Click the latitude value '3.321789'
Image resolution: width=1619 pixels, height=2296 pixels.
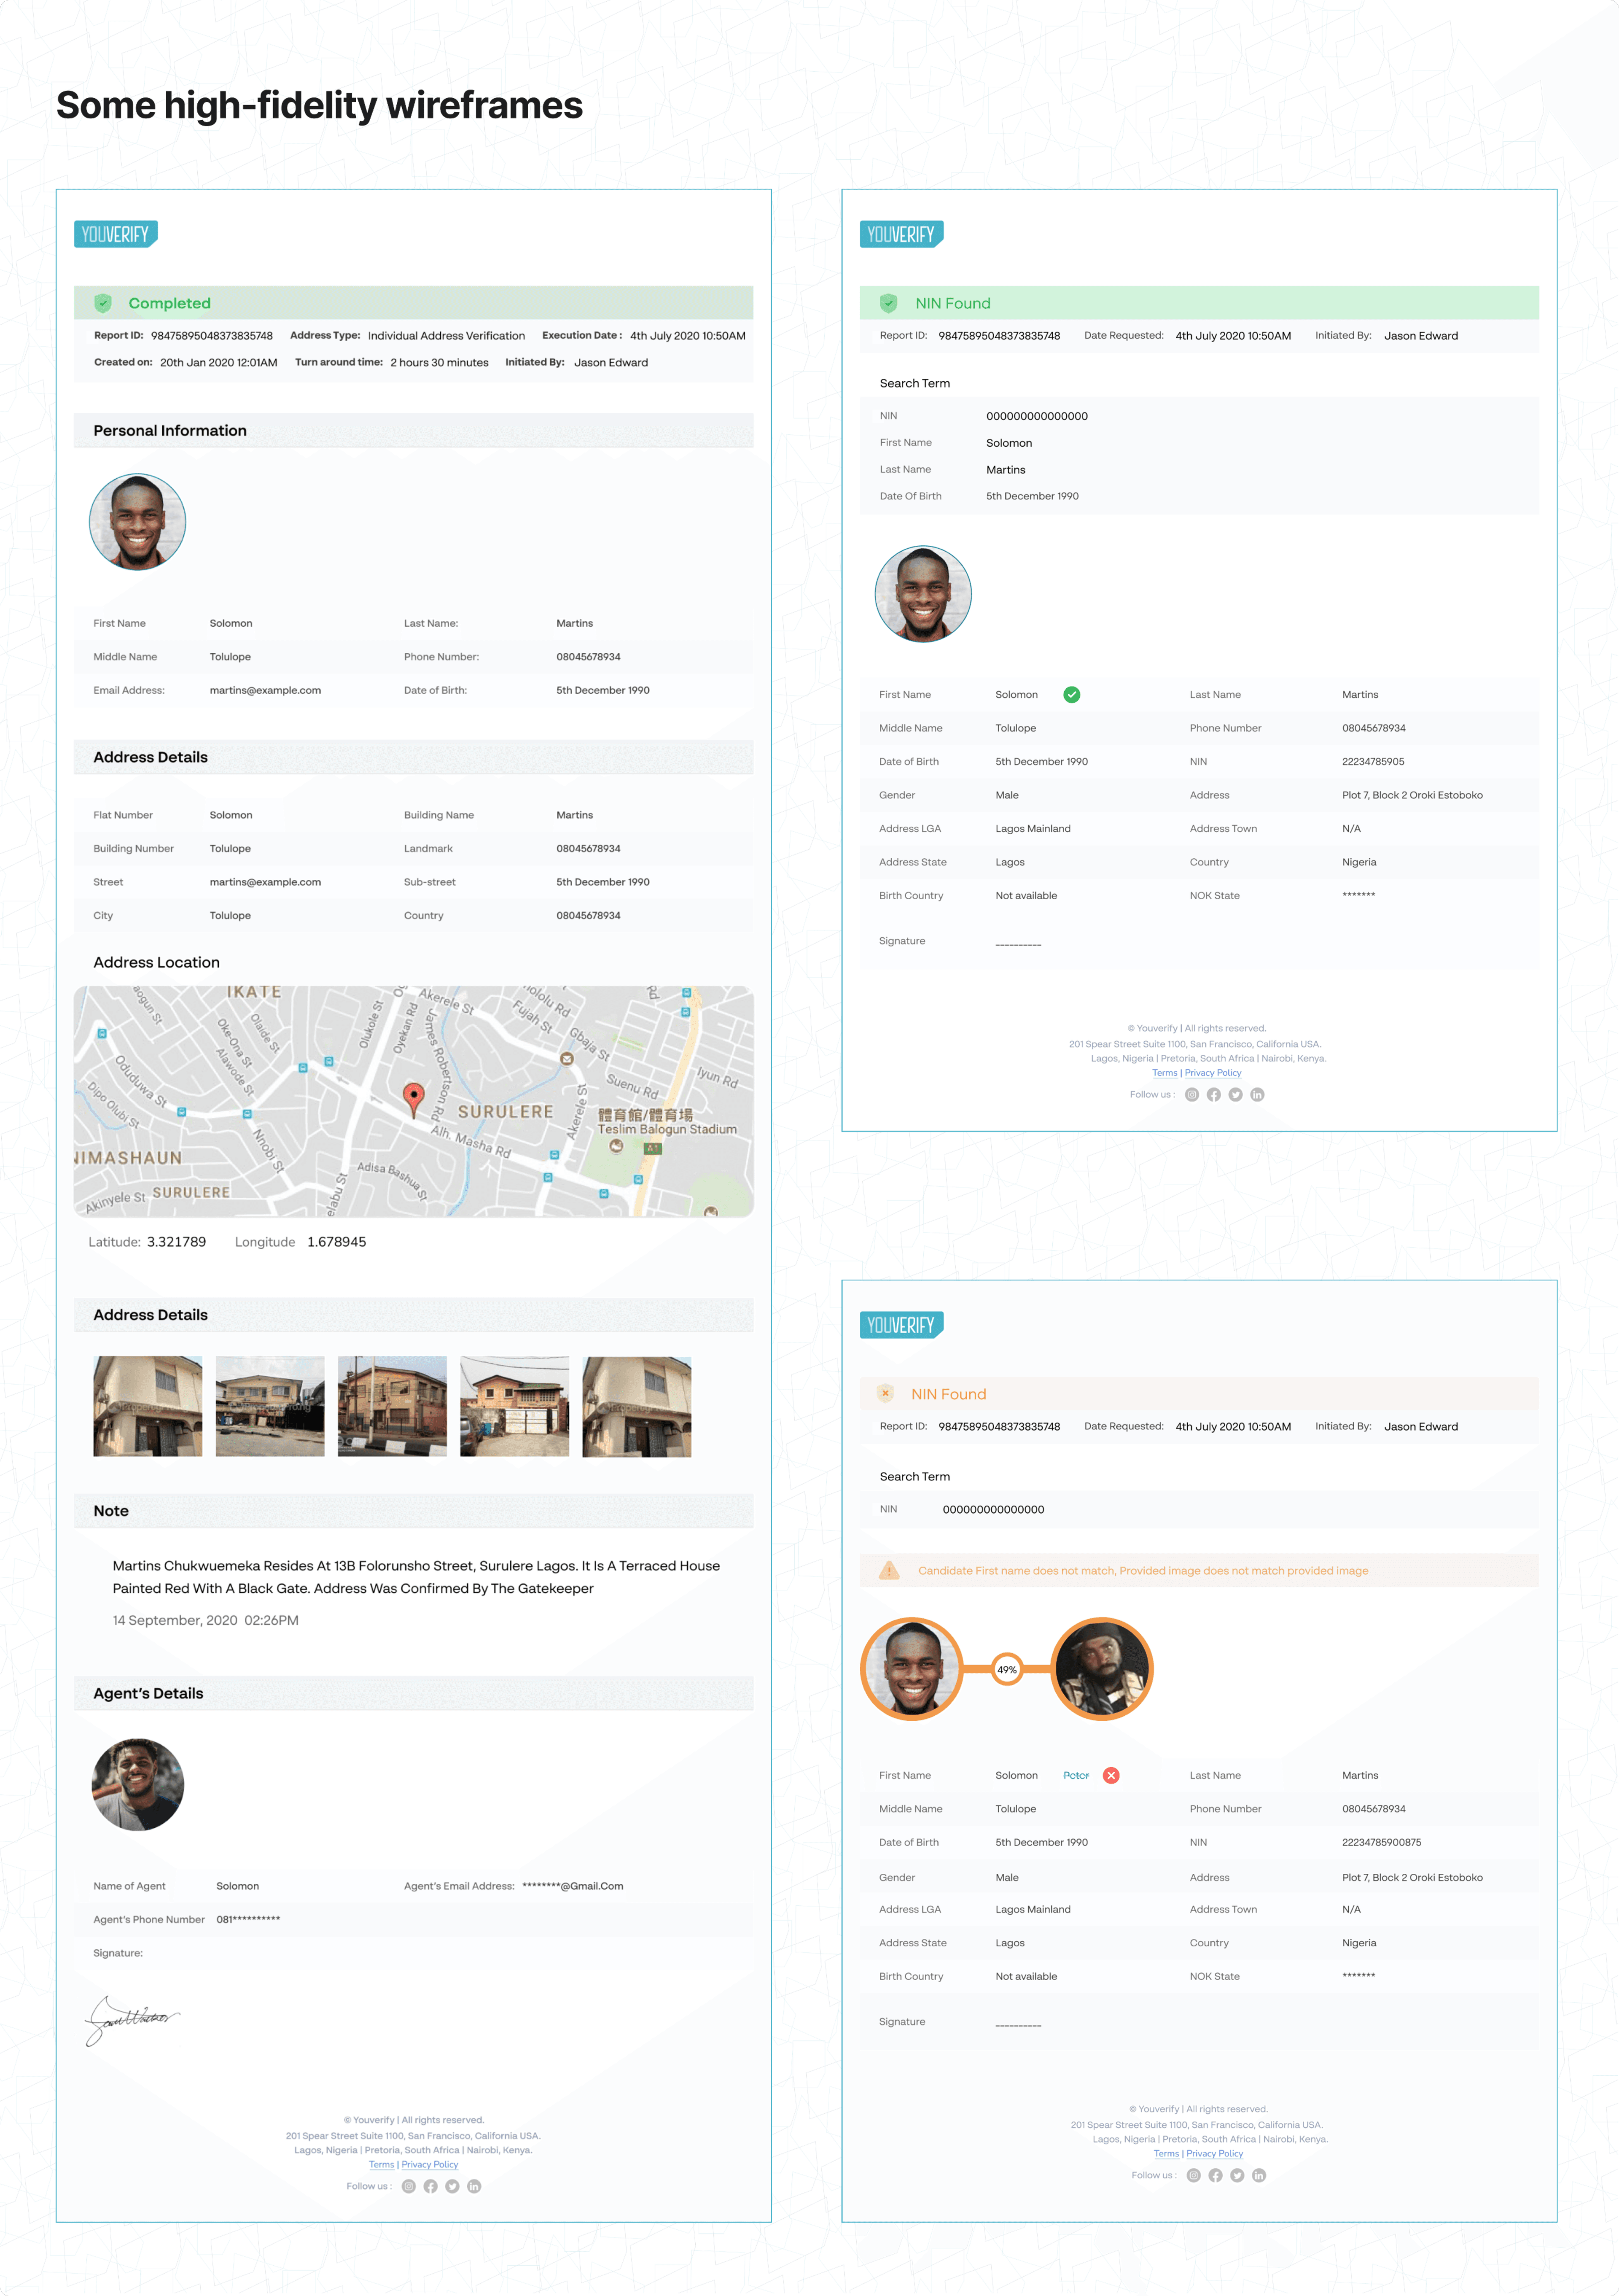pos(177,1243)
